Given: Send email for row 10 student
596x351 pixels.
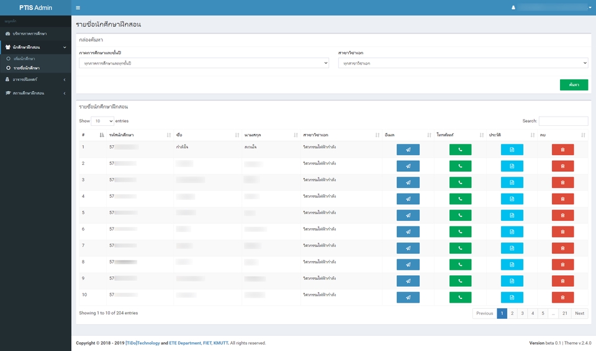Looking at the screenshot, I should (408, 298).
